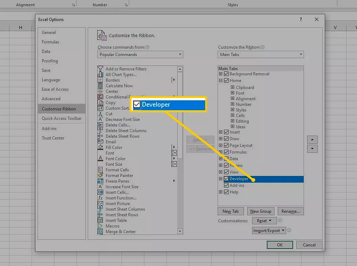357x266 pixels.
Task: Click the Format Cells icon
Action: (x=100, y=170)
